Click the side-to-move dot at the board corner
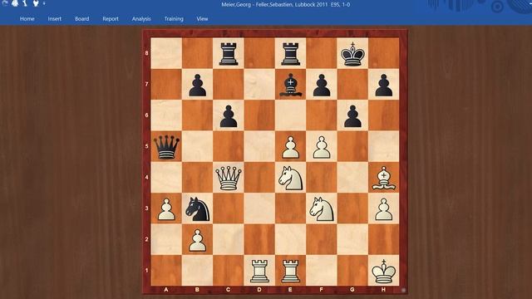This screenshot has height=299, width=532. point(403,290)
